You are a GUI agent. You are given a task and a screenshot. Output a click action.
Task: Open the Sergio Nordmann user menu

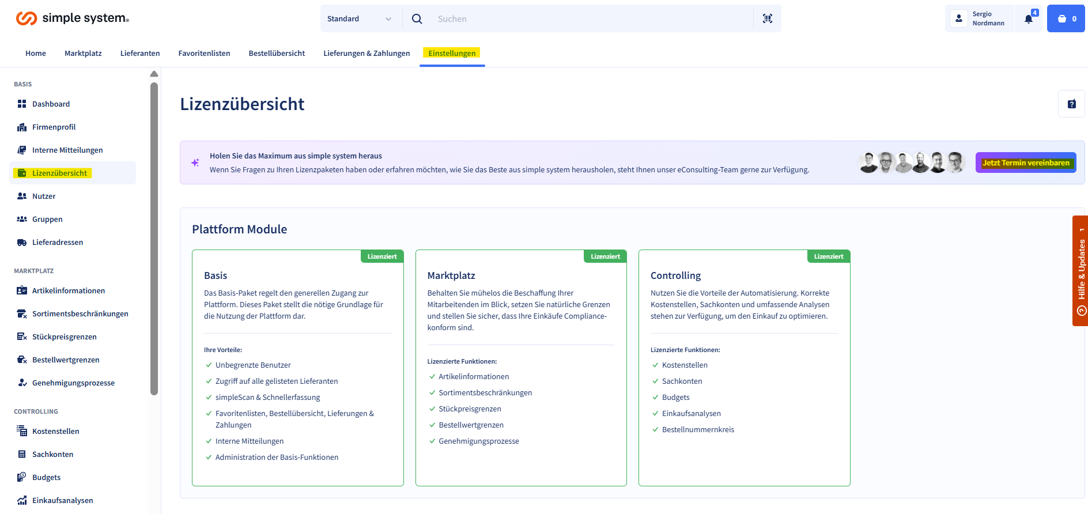point(980,18)
